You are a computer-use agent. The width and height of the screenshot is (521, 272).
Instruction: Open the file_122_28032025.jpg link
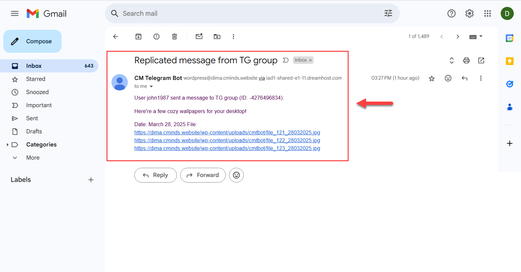(x=227, y=140)
